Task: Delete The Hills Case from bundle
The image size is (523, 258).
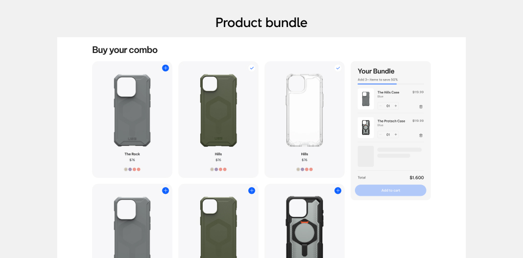Action: [421, 107]
